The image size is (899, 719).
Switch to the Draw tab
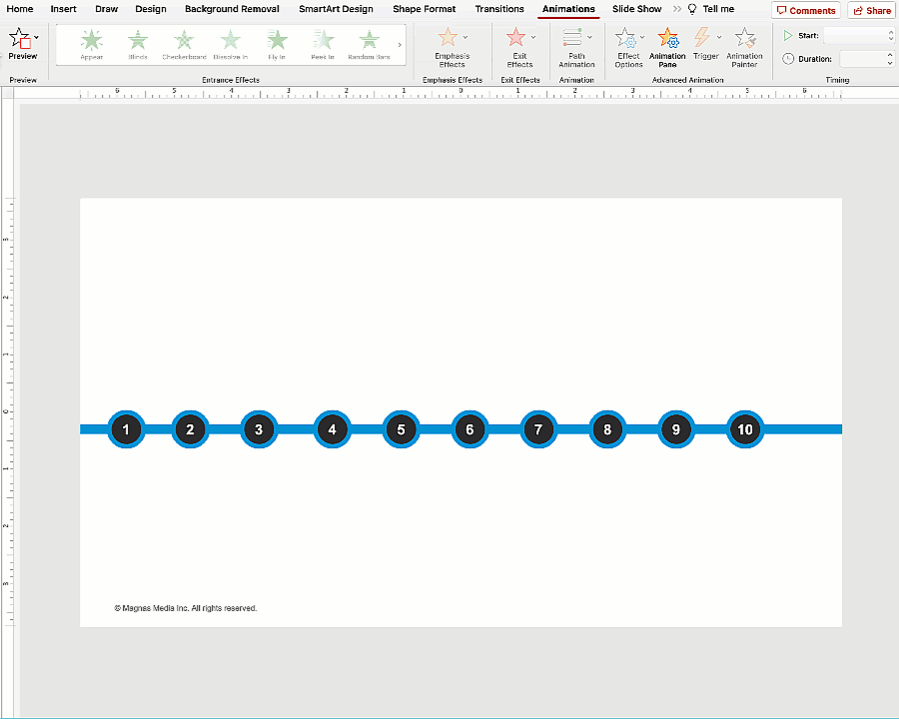click(x=107, y=9)
